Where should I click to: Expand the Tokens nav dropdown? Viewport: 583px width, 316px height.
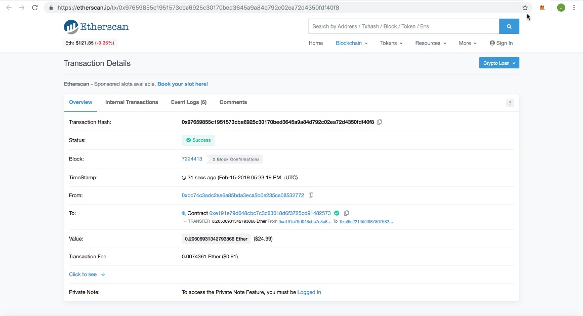click(x=391, y=43)
